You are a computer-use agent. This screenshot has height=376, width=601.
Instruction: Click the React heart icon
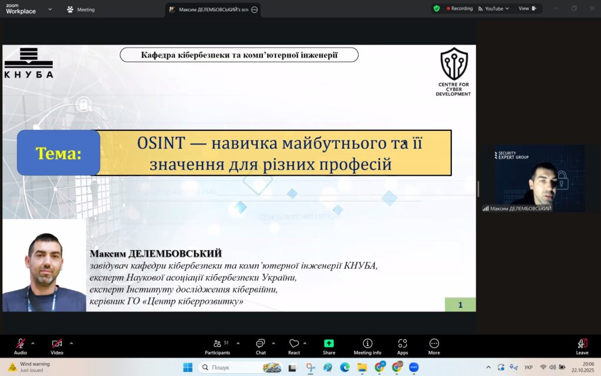tap(294, 345)
